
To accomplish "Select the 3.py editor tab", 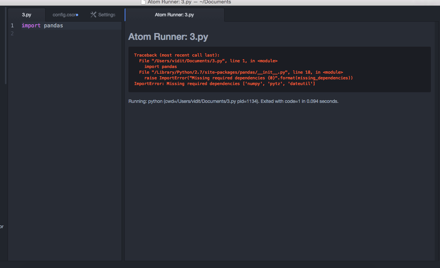I will tap(26, 14).
